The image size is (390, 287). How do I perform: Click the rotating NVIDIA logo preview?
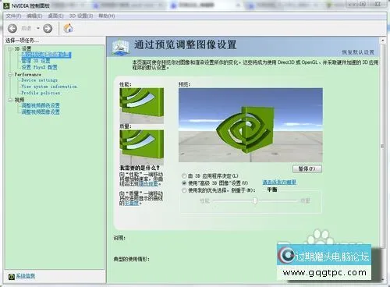tap(250, 125)
